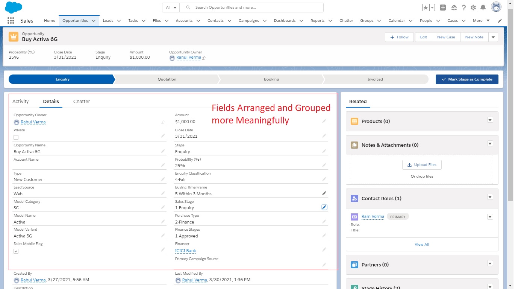Click the Follow button
515x289 pixels.
pos(399,37)
